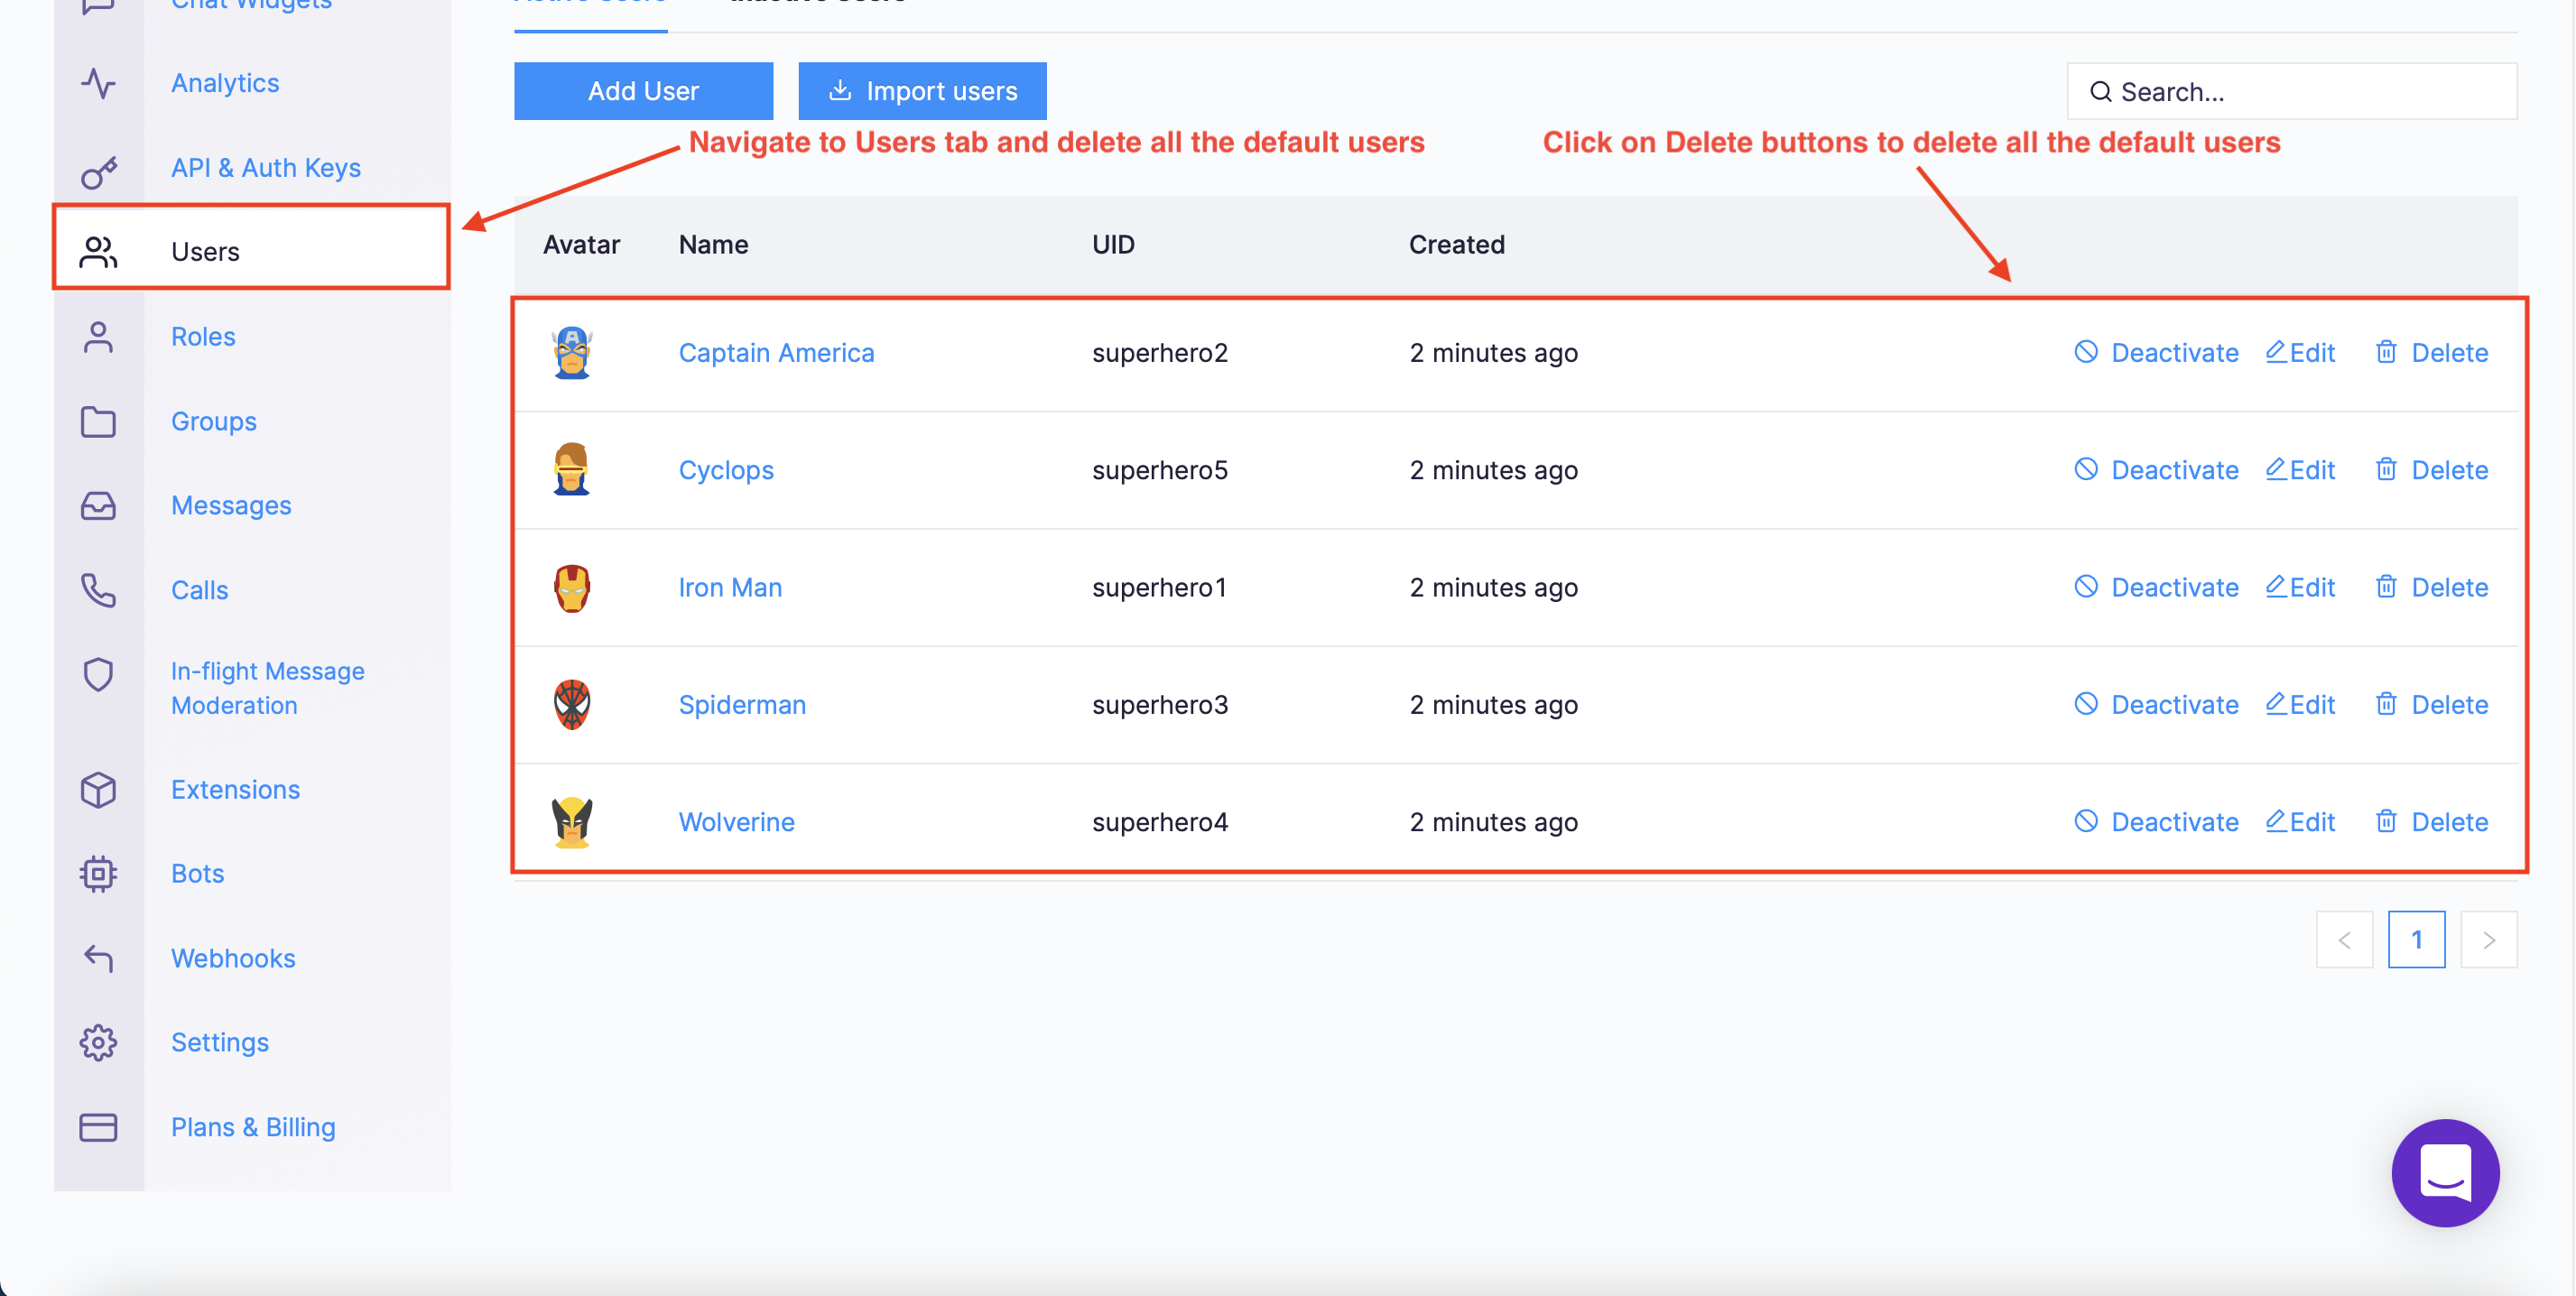Open the Captain America user link
Viewport: 2576px width, 1296px height.
pos(776,353)
